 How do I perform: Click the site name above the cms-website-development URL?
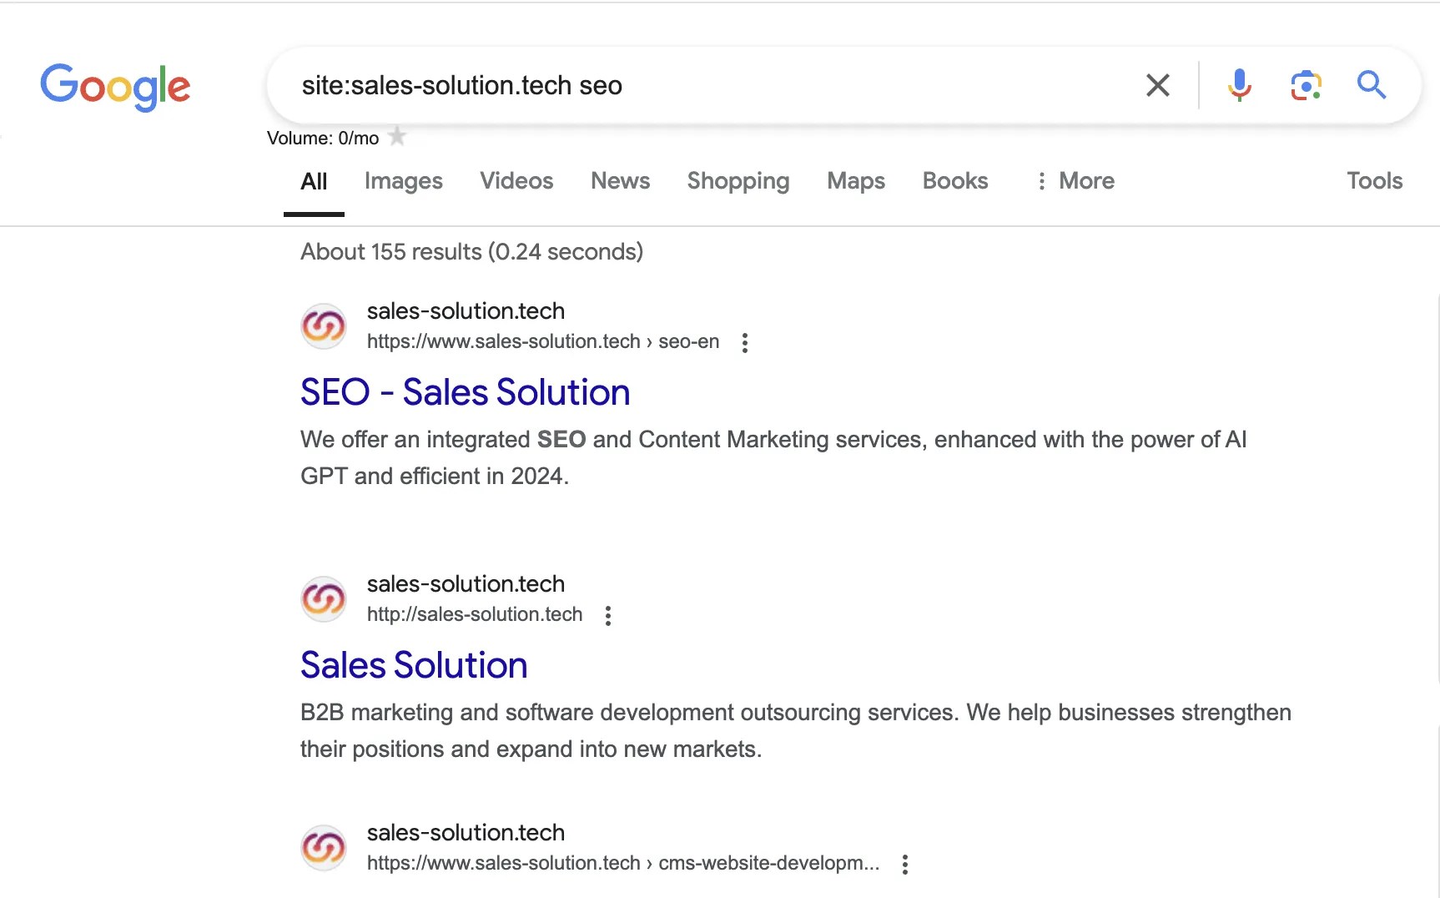tap(466, 833)
